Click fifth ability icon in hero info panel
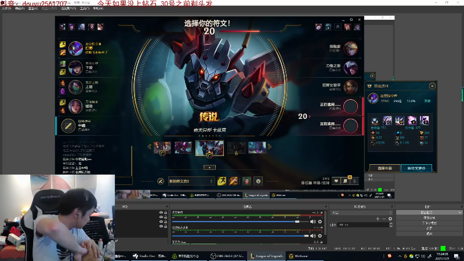This screenshot has height=261, width=464. tap(425, 121)
